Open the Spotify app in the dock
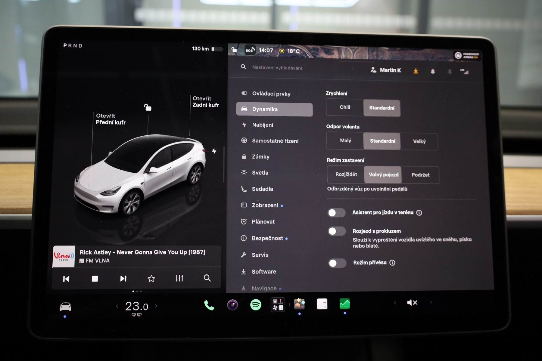 256,305
